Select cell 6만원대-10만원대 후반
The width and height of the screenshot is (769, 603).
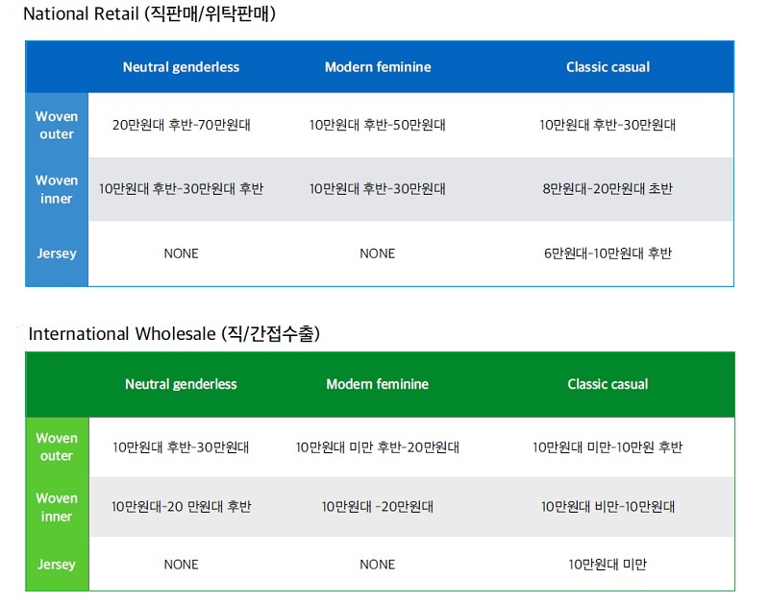(x=608, y=253)
